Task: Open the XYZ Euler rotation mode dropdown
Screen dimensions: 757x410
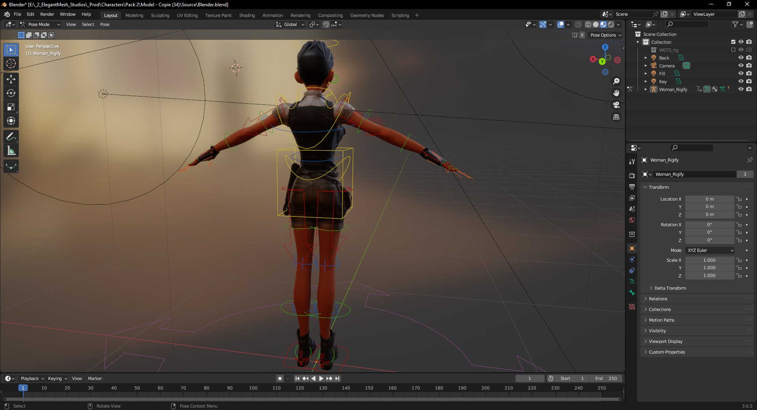Action: coord(710,250)
